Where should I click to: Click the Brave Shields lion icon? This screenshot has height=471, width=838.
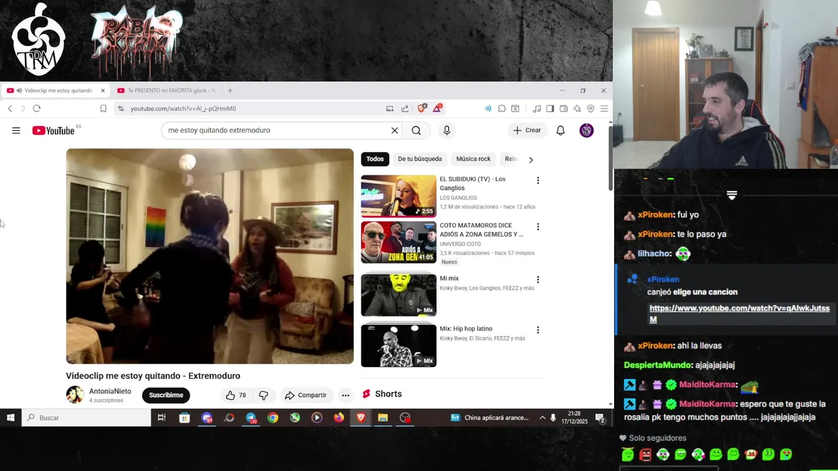pos(422,109)
